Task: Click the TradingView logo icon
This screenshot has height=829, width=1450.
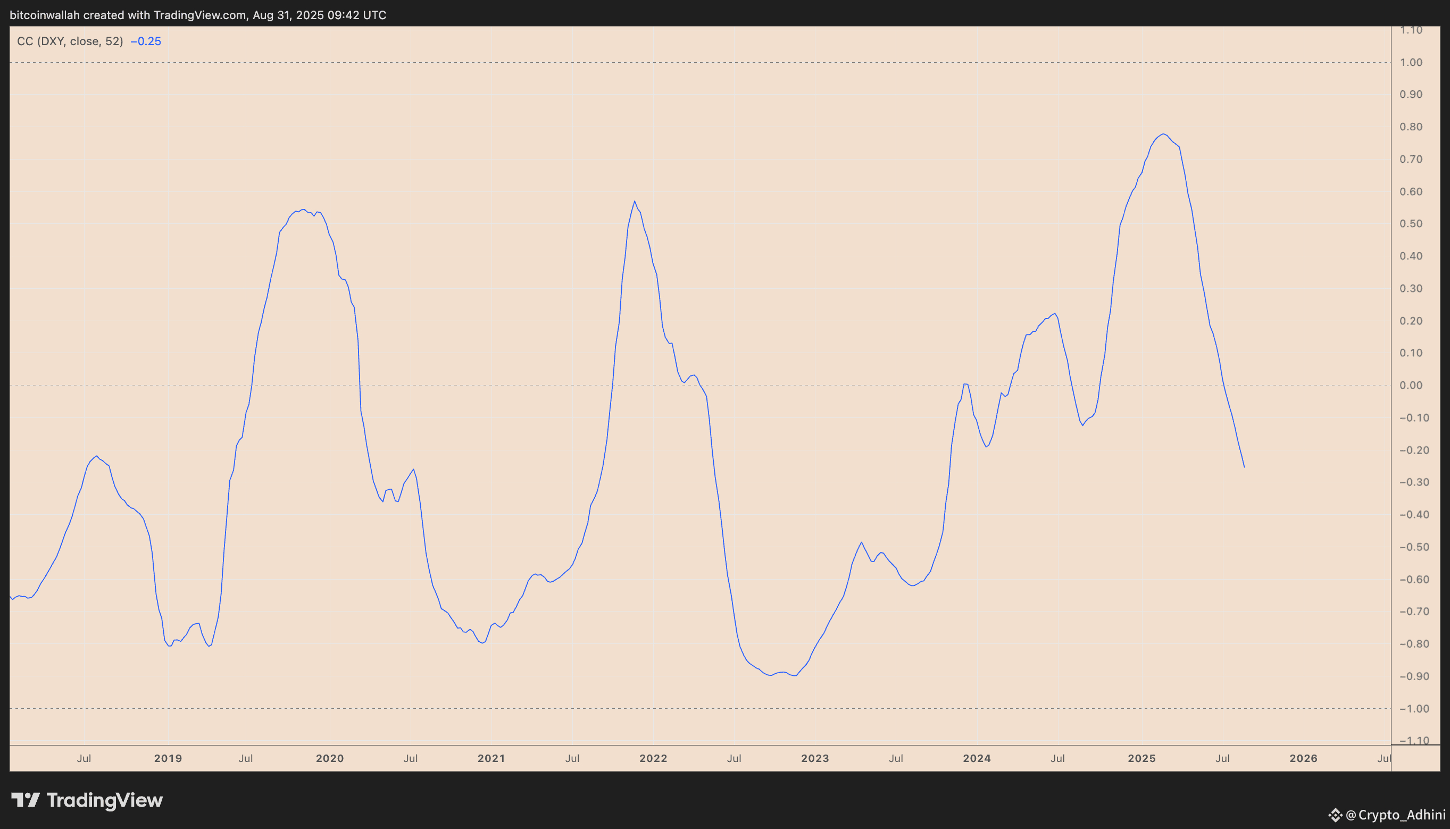Action: (x=25, y=800)
